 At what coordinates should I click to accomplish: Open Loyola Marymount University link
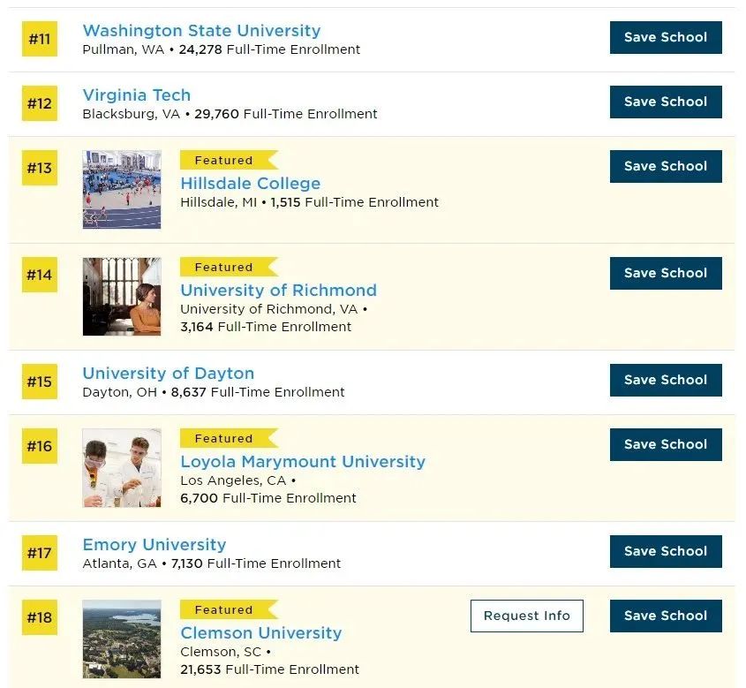click(303, 462)
